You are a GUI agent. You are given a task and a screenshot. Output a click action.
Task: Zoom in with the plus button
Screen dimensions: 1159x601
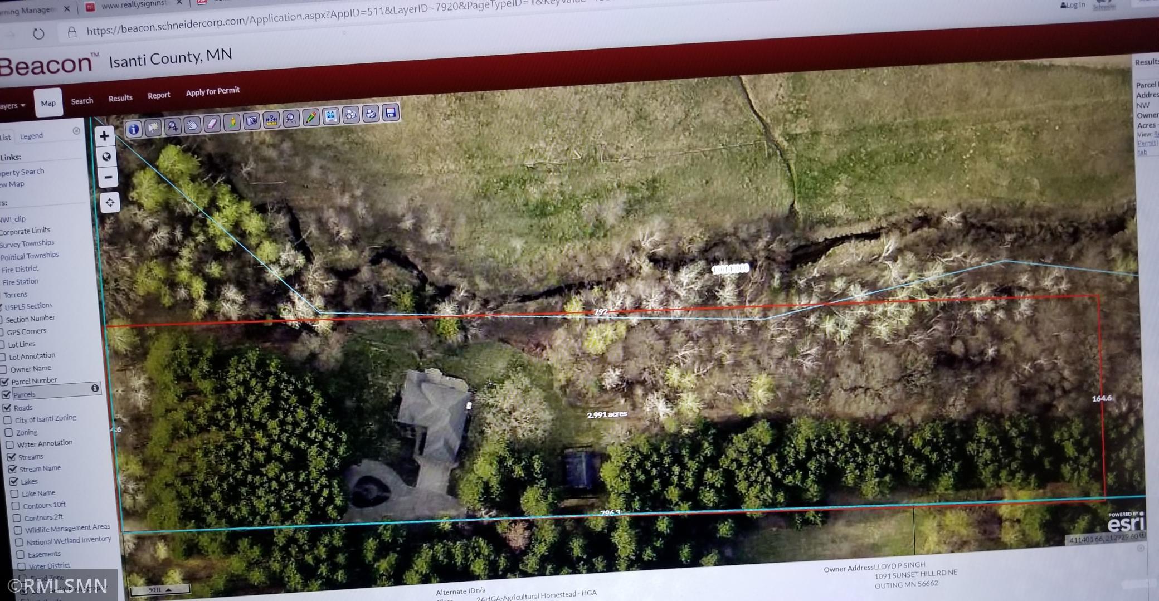[x=104, y=136]
